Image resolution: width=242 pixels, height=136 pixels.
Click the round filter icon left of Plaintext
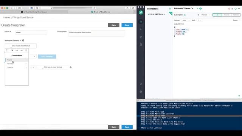[198, 15]
